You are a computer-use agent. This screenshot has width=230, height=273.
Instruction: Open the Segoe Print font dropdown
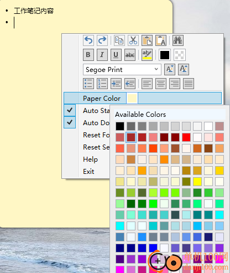[122, 69]
